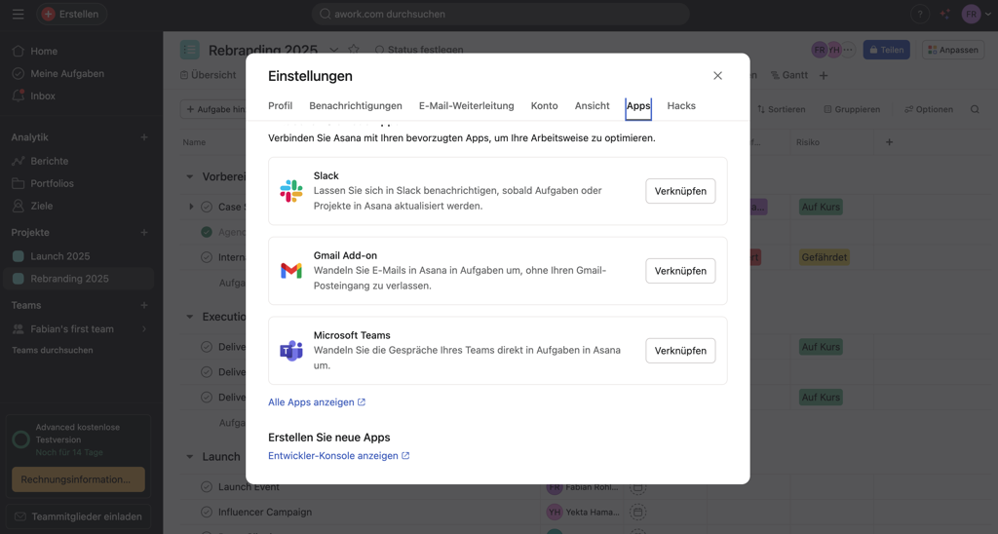Click Verknüpfen for Gmail Add-on
This screenshot has height=534, width=998.
point(680,271)
